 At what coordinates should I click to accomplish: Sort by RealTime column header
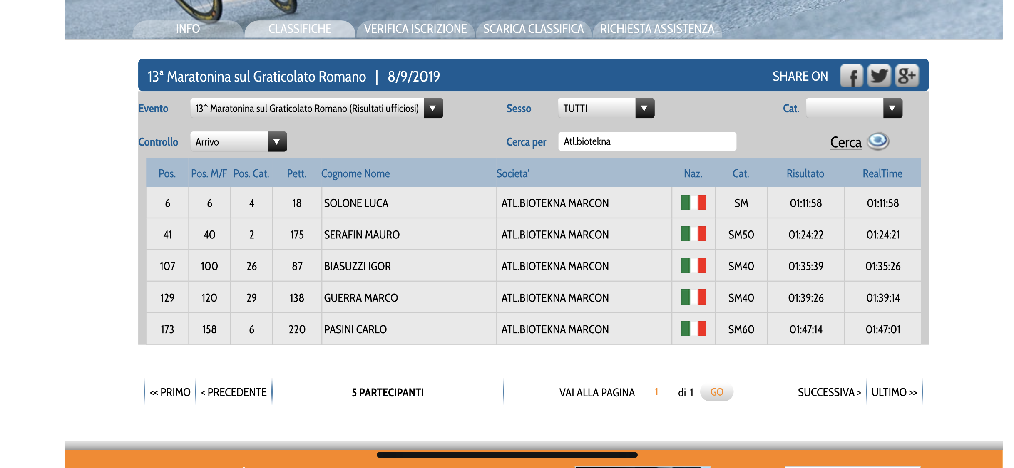point(882,173)
